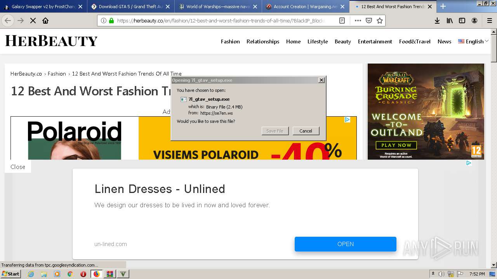
Task: Open AdChoices icon on Polaroid banner
Action: [x=348, y=120]
